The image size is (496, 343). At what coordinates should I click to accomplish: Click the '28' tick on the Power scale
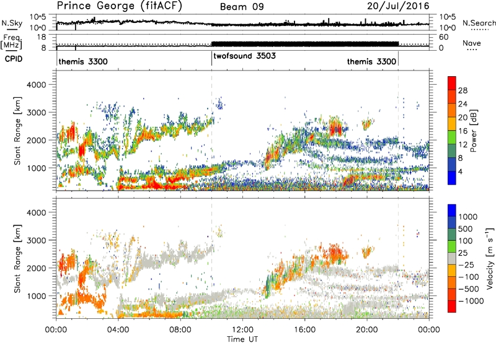point(463,90)
